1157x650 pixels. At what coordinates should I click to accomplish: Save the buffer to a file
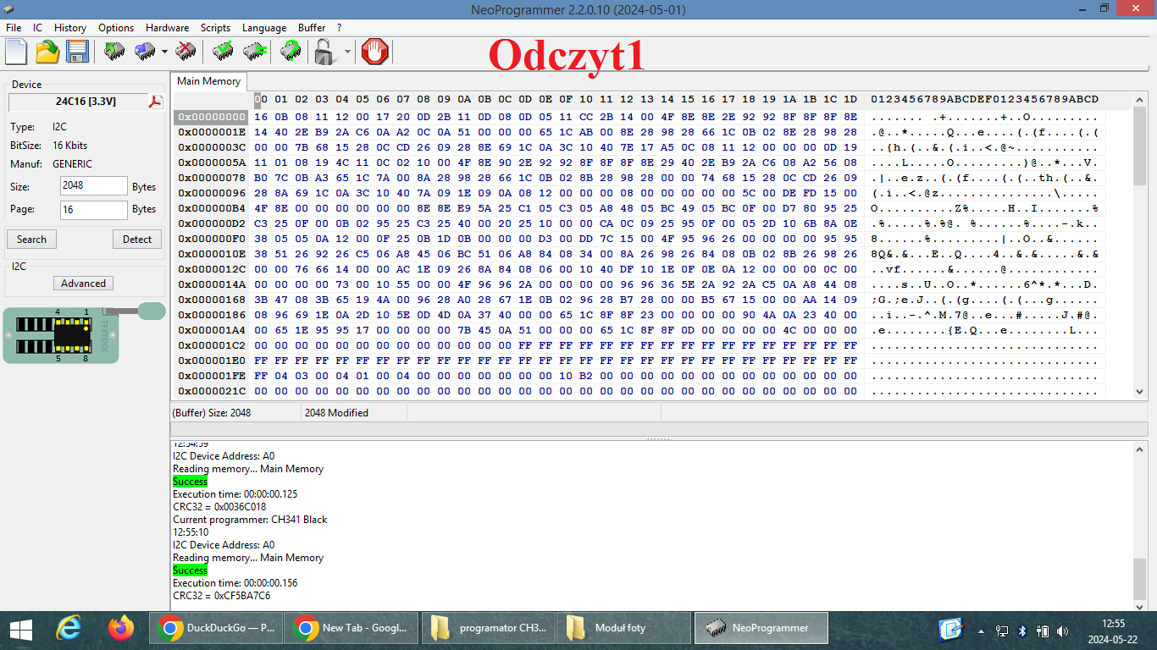pos(77,52)
